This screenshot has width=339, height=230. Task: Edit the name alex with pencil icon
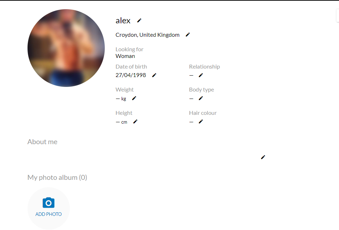coord(139,20)
